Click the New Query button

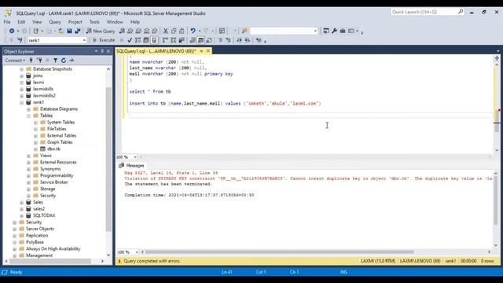click(x=101, y=31)
